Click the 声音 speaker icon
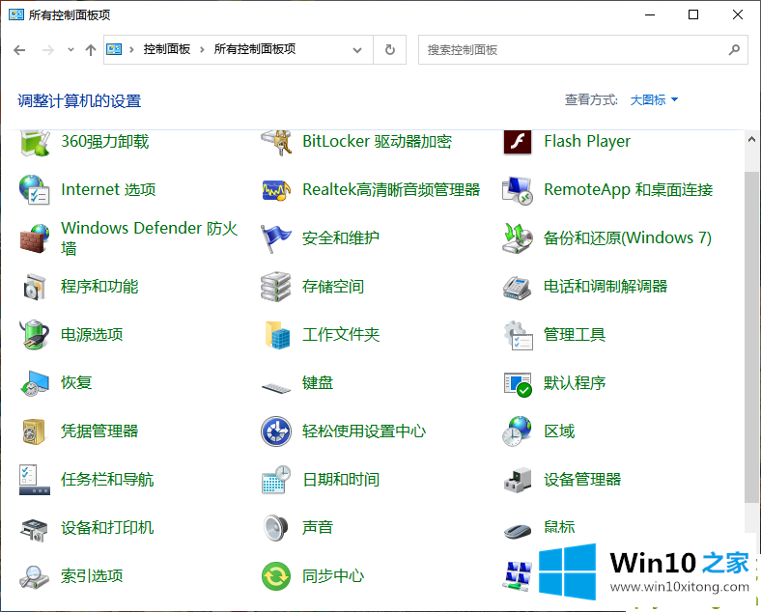This screenshot has height=612, width=761. (275, 528)
